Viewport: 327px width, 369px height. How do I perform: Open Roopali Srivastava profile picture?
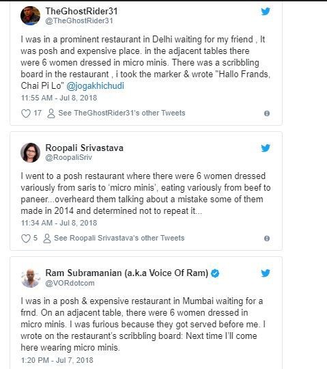(30, 152)
